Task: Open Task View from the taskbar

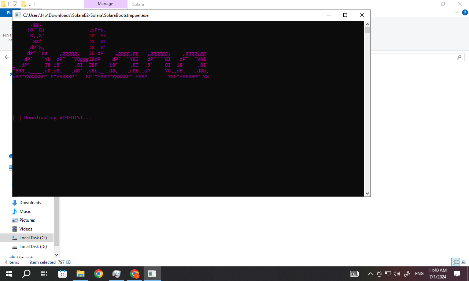Action: [44, 274]
